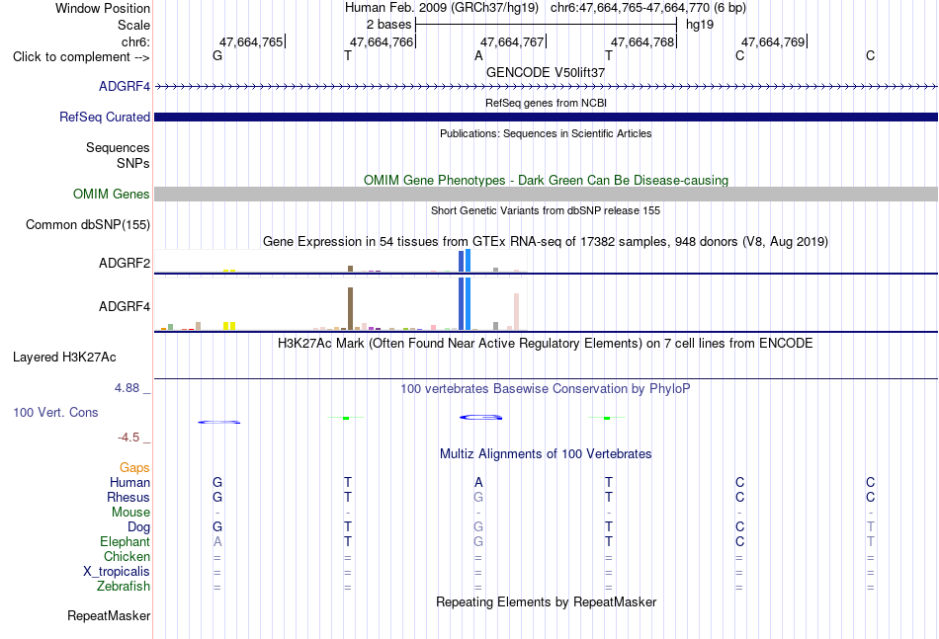Click the chr6: ruler label
Image resolution: width=939 pixels, height=639 pixels.
[x=136, y=41]
